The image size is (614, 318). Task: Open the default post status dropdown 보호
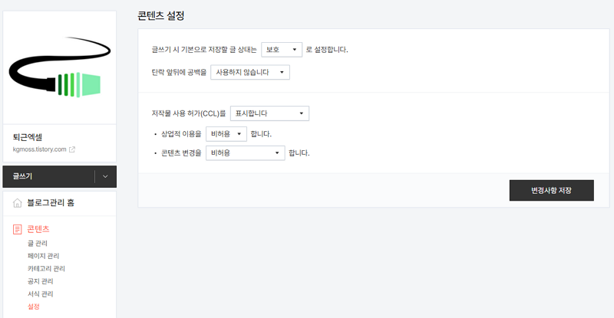pos(282,50)
